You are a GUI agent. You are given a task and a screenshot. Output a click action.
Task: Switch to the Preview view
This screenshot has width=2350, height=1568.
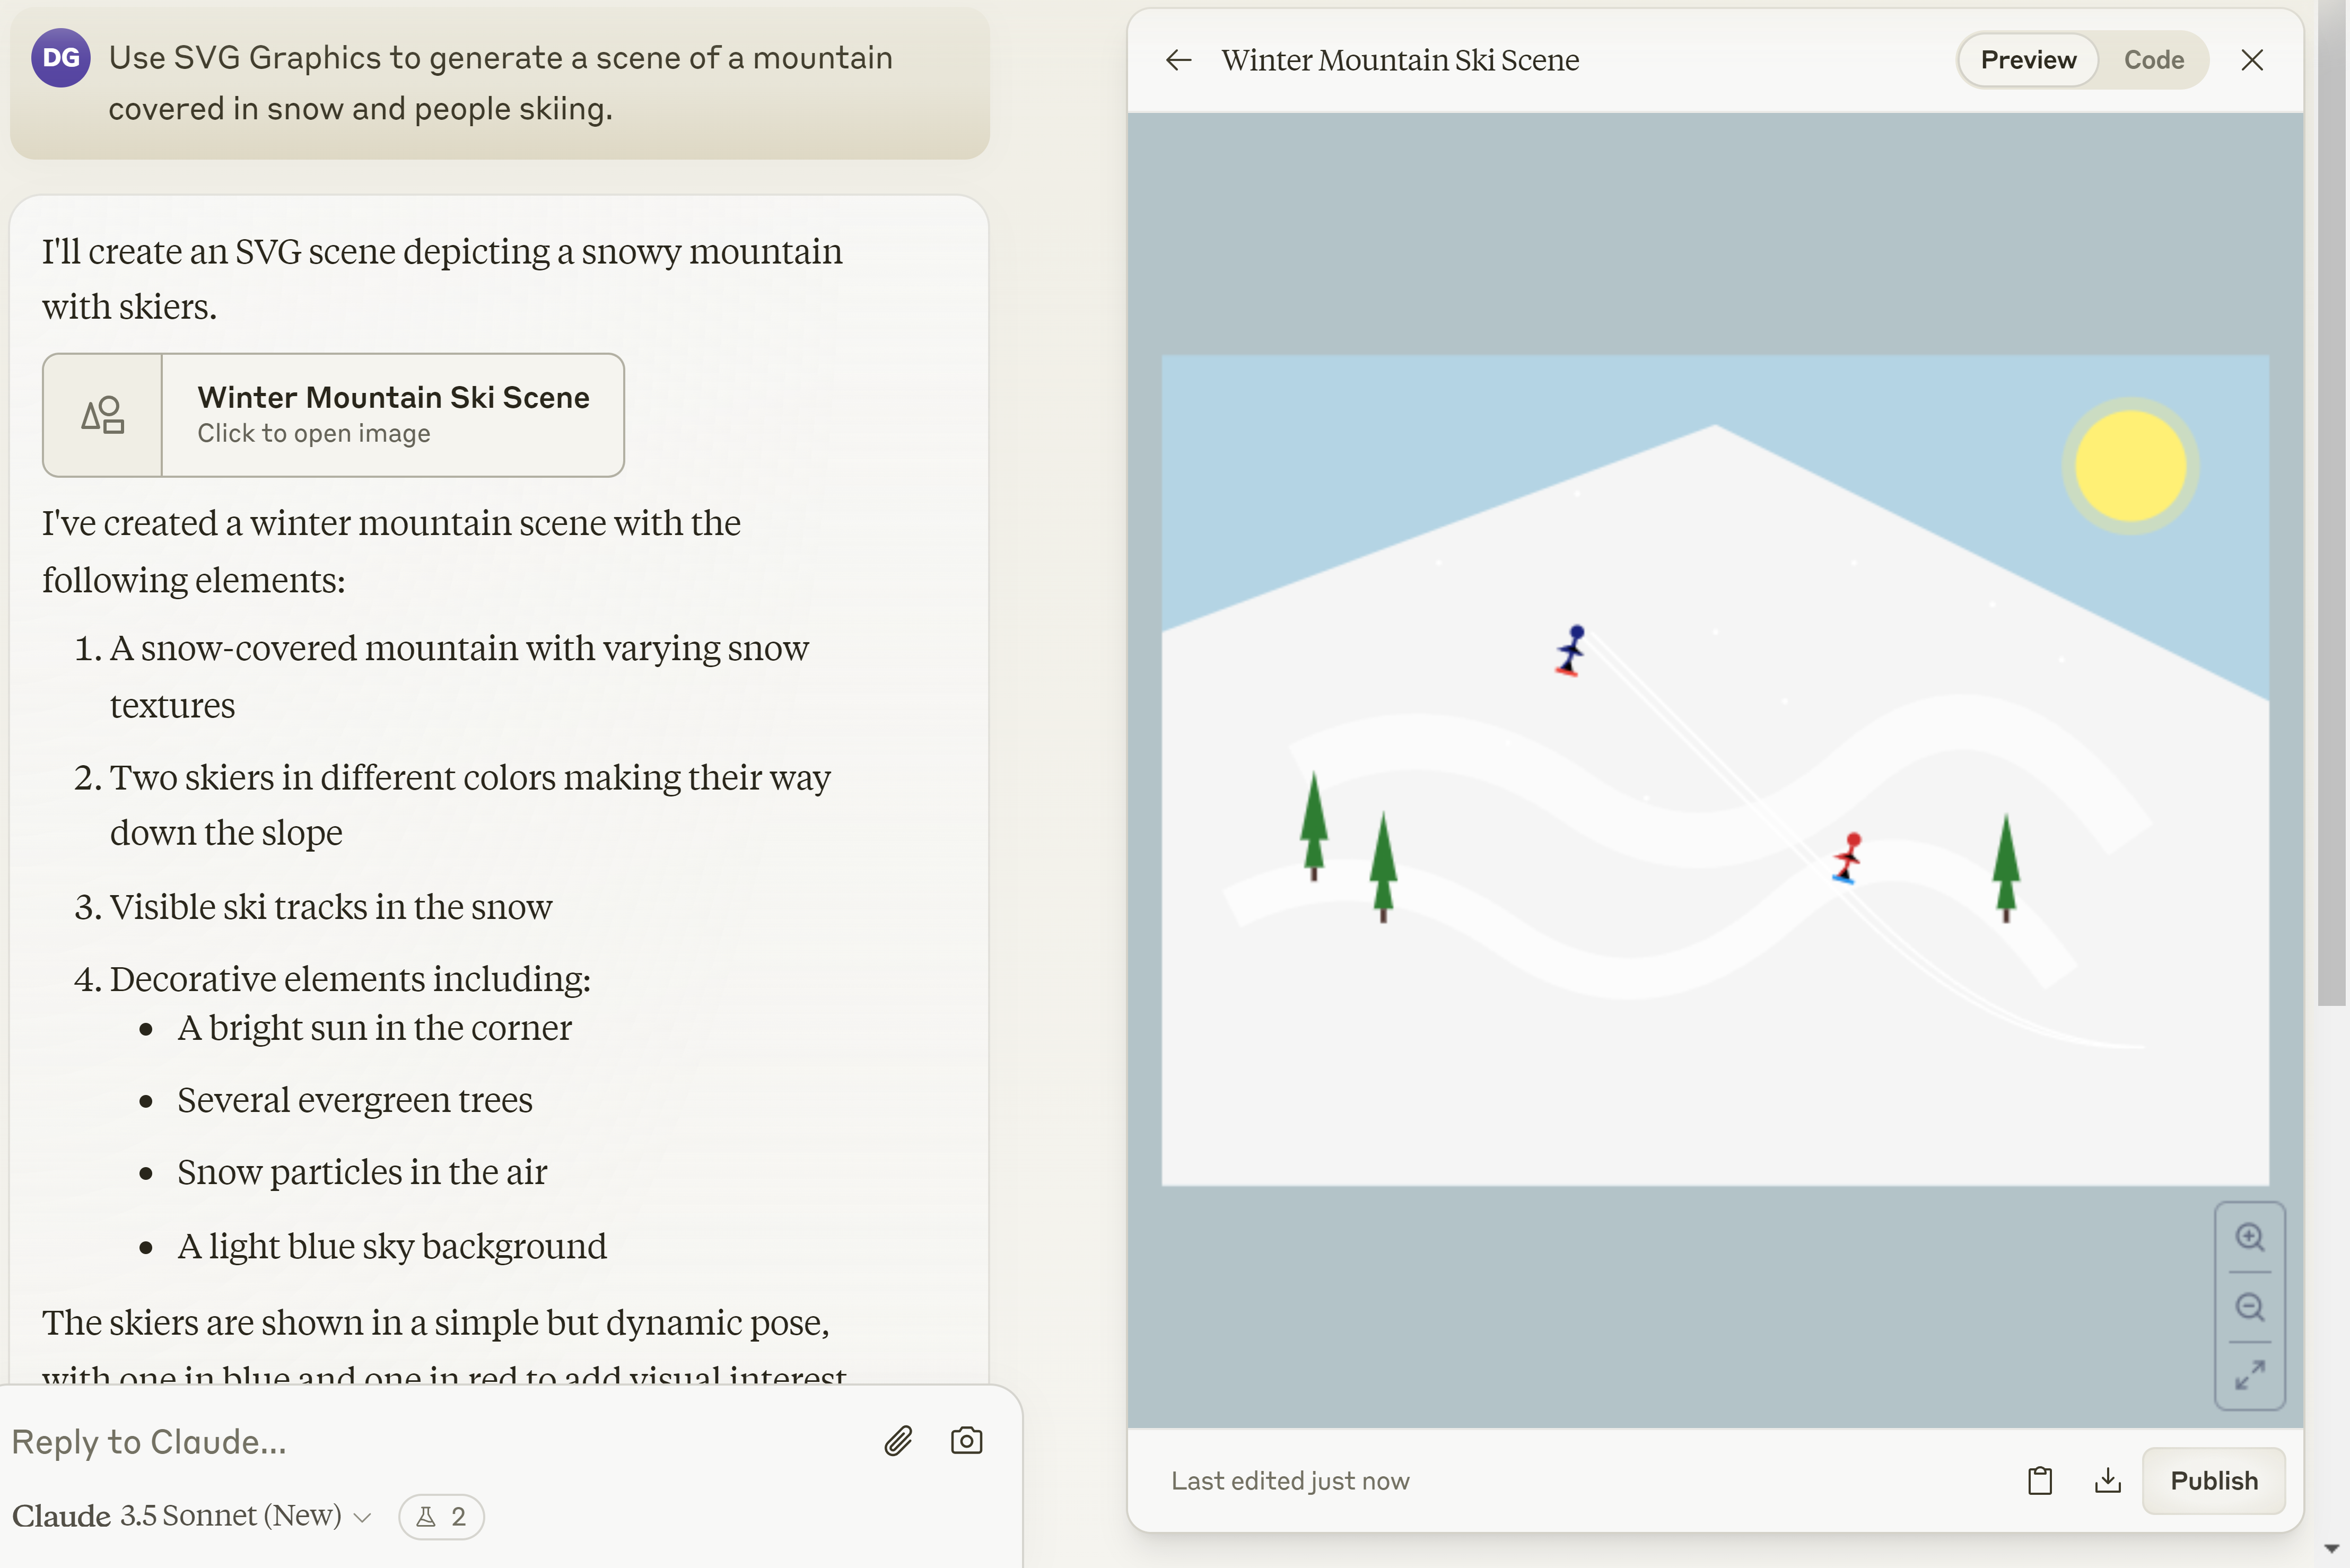pyautogui.click(x=2027, y=60)
